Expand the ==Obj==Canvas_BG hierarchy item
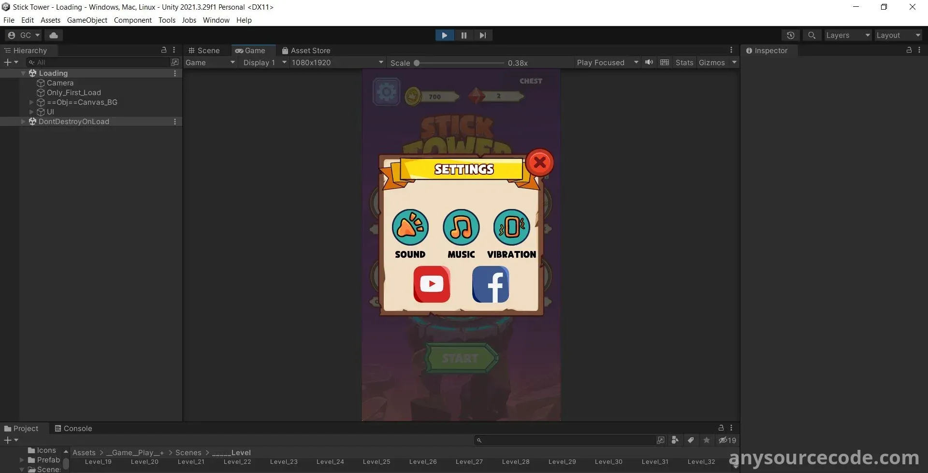The width and height of the screenshot is (928, 473). point(31,102)
